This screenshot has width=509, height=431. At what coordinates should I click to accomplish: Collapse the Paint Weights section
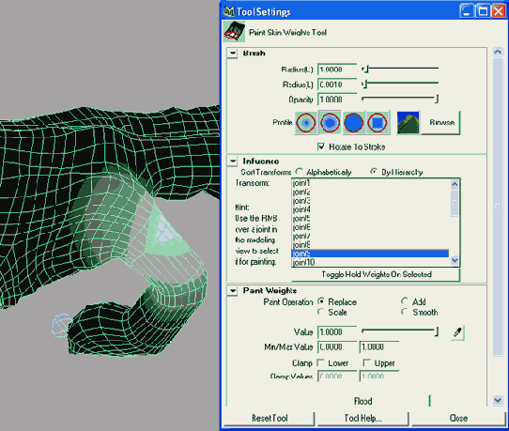(x=233, y=290)
